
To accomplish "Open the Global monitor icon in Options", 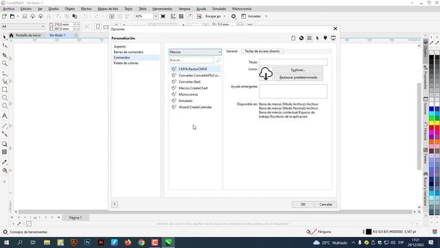I will [x=333, y=38].
